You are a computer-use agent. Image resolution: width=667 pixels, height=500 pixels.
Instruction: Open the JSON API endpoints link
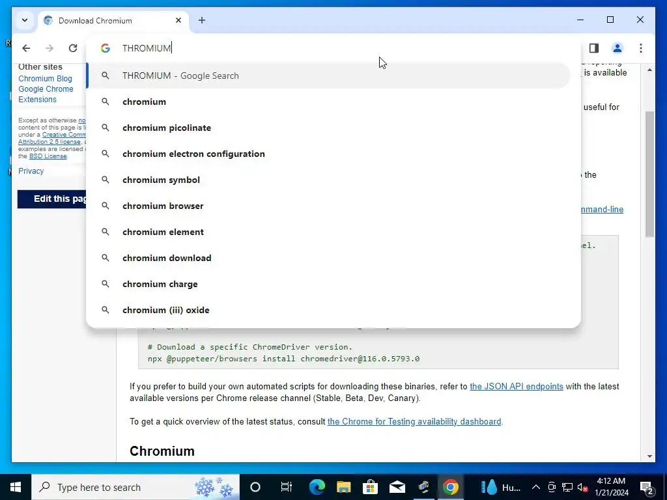517,387
